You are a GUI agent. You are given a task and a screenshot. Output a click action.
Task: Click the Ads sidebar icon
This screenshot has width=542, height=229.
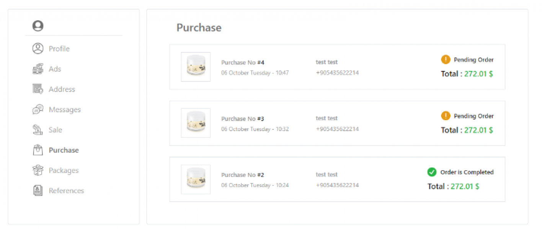coord(38,69)
